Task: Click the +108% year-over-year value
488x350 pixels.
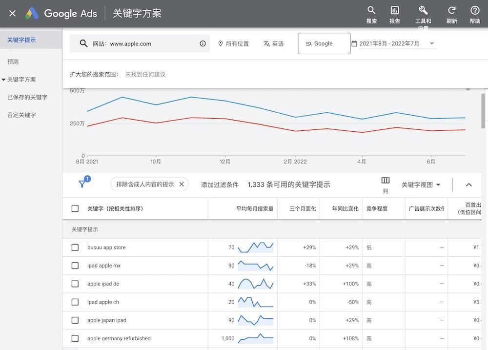Action: [x=350, y=338]
